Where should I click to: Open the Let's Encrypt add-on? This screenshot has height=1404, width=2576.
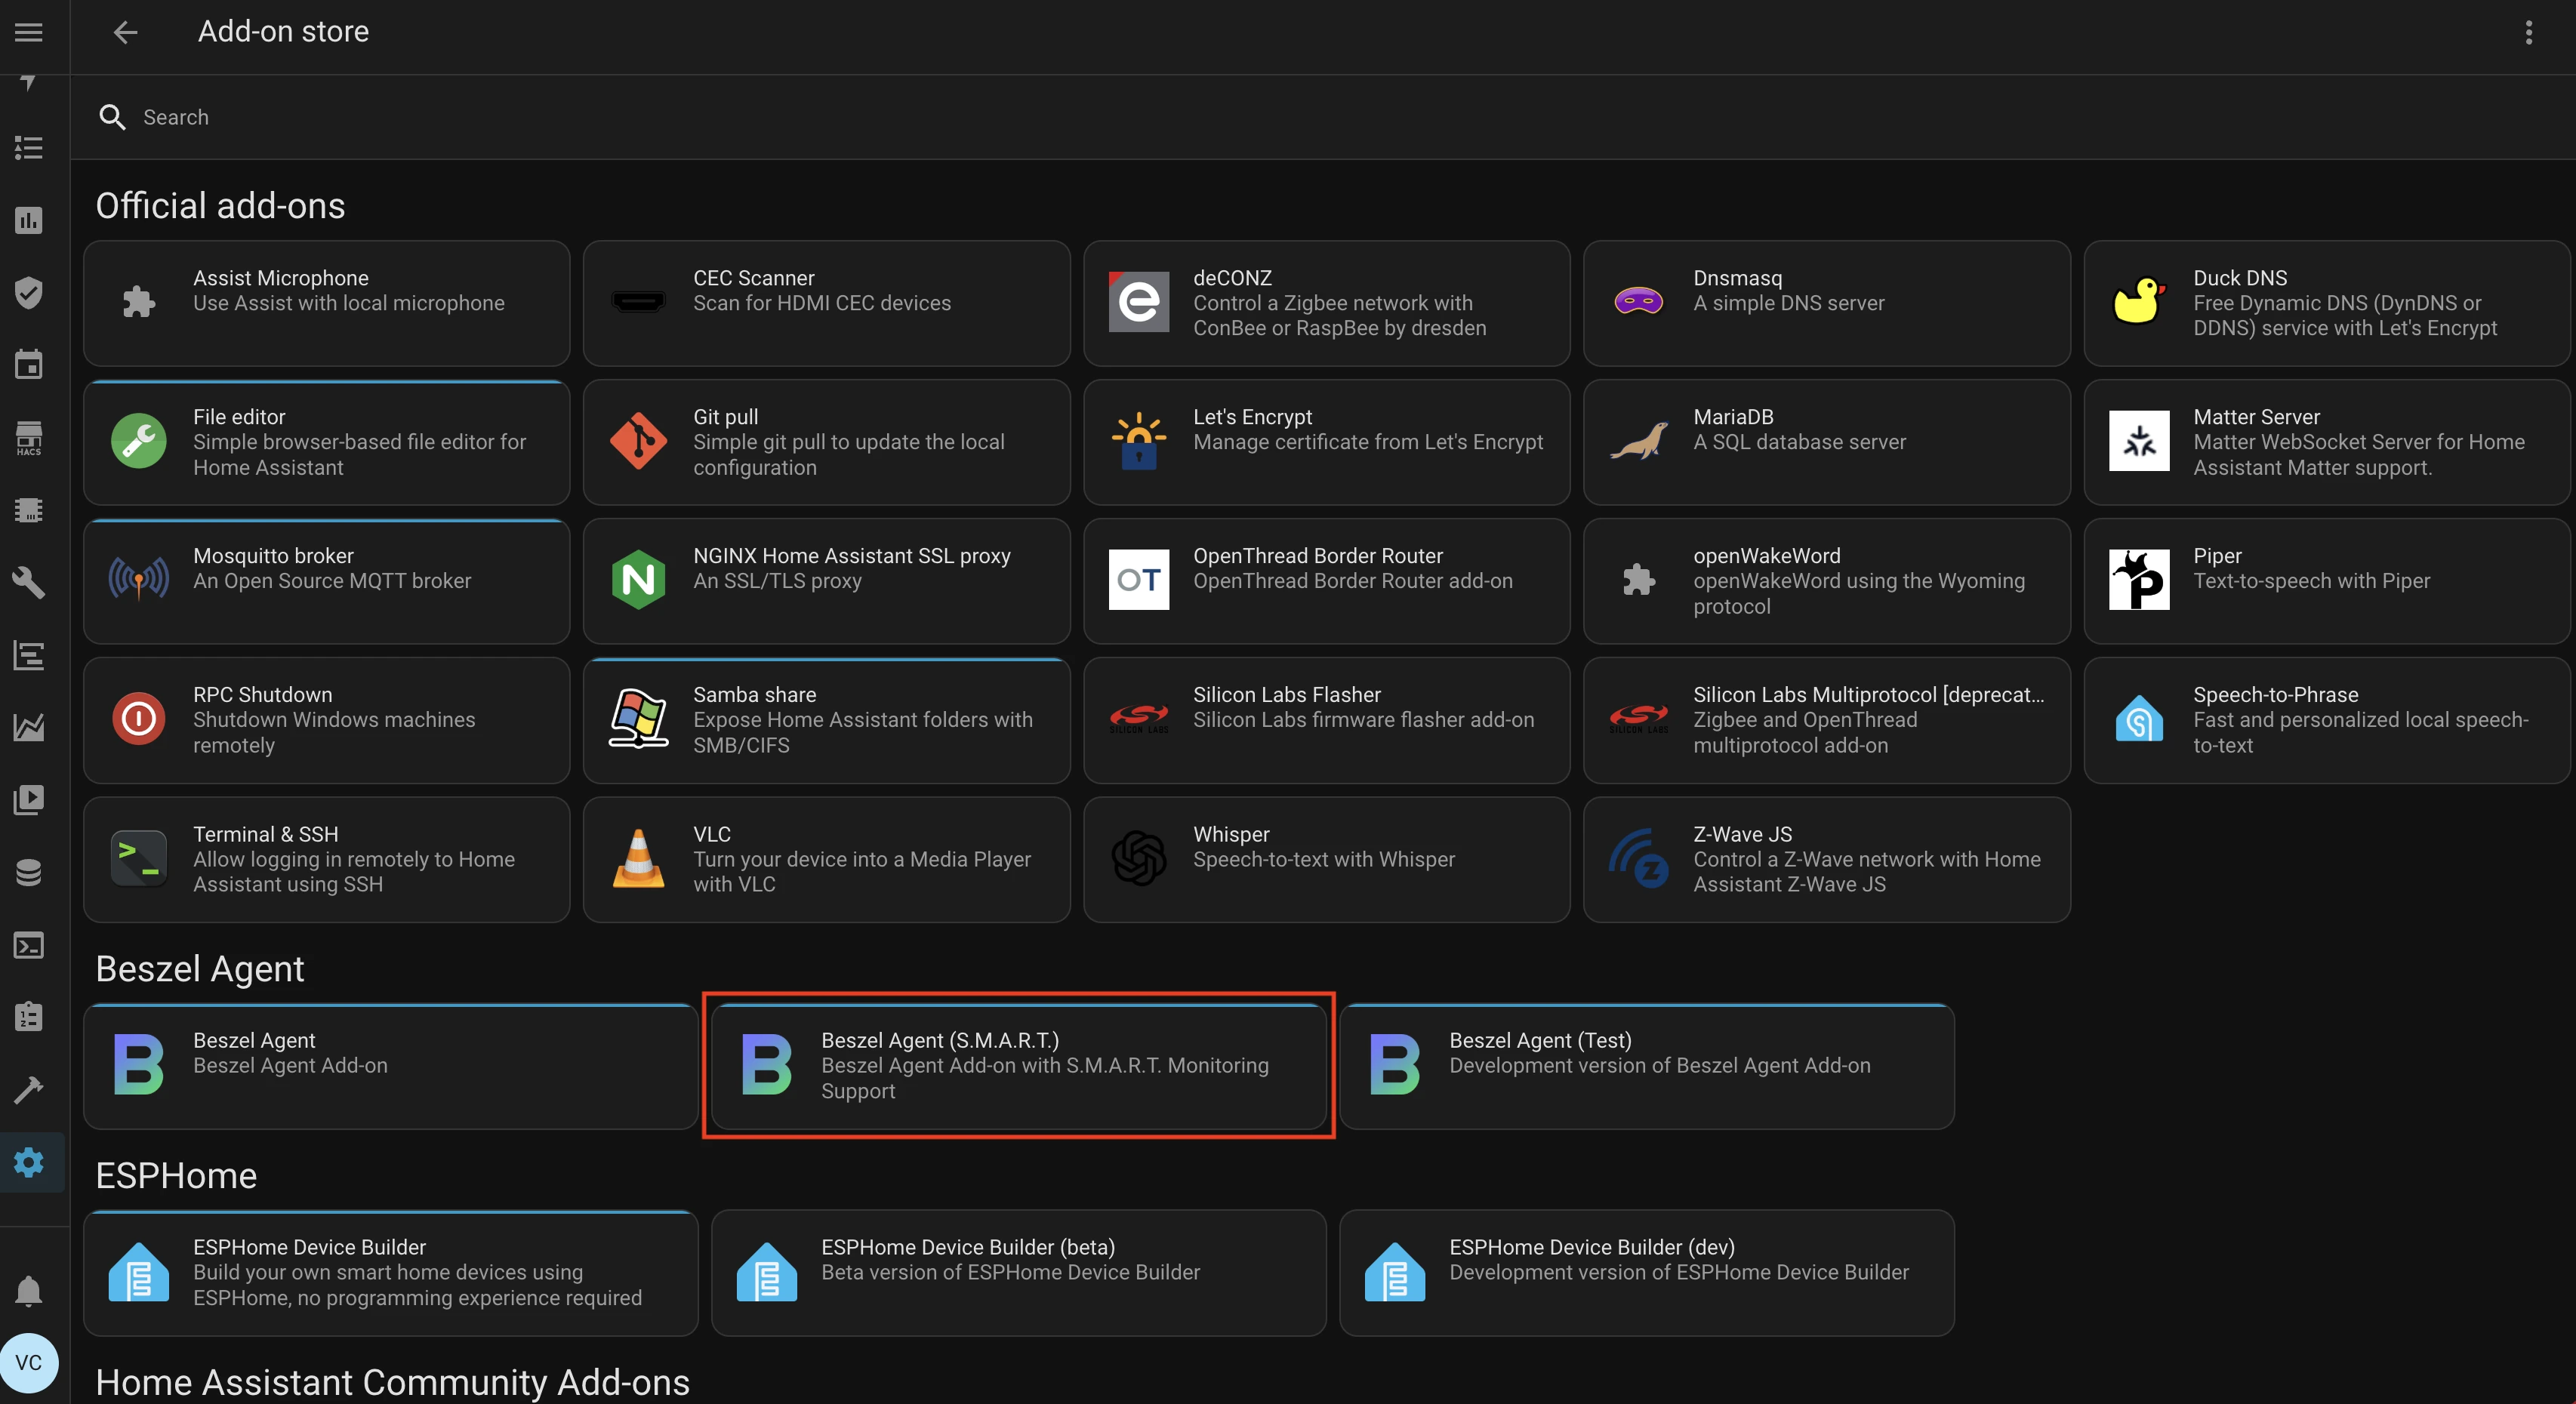[1326, 442]
